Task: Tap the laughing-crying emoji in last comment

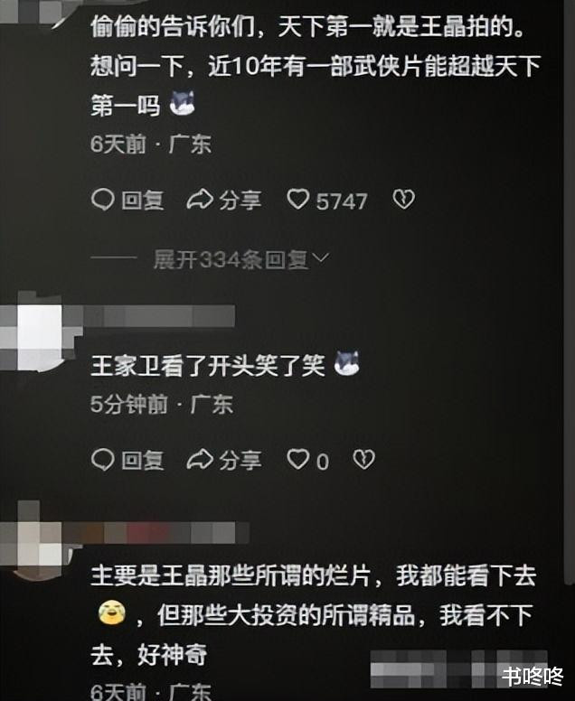Action: (x=112, y=612)
